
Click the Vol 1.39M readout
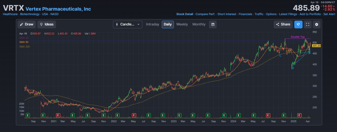pos(90,34)
